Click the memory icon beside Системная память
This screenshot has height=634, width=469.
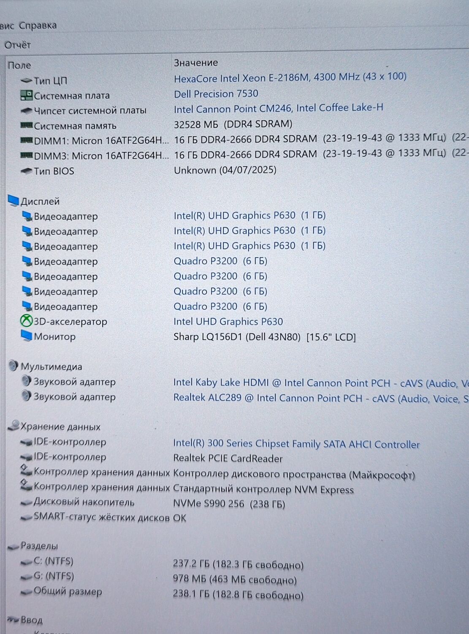pyautogui.click(x=26, y=126)
